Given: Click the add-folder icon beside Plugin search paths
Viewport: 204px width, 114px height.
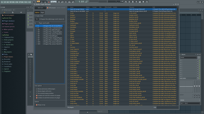Looking at the screenshot, I should (x=36, y=23).
